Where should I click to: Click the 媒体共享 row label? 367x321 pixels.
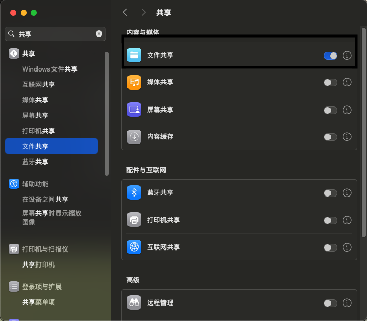tap(160, 82)
